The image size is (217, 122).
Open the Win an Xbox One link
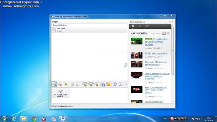(x=156, y=42)
